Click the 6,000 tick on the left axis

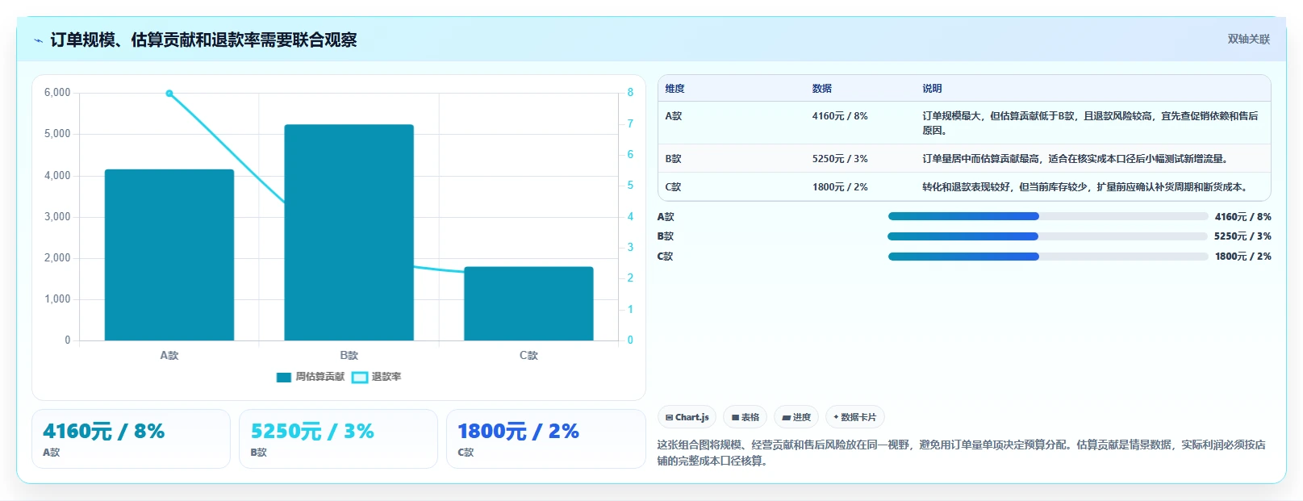[57, 93]
